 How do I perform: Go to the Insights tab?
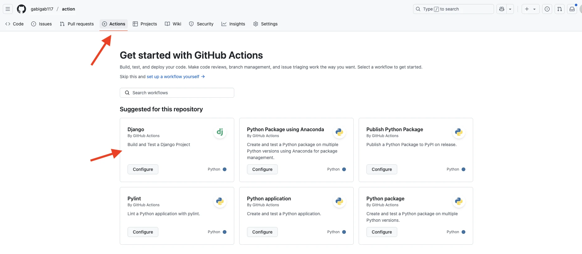(233, 24)
